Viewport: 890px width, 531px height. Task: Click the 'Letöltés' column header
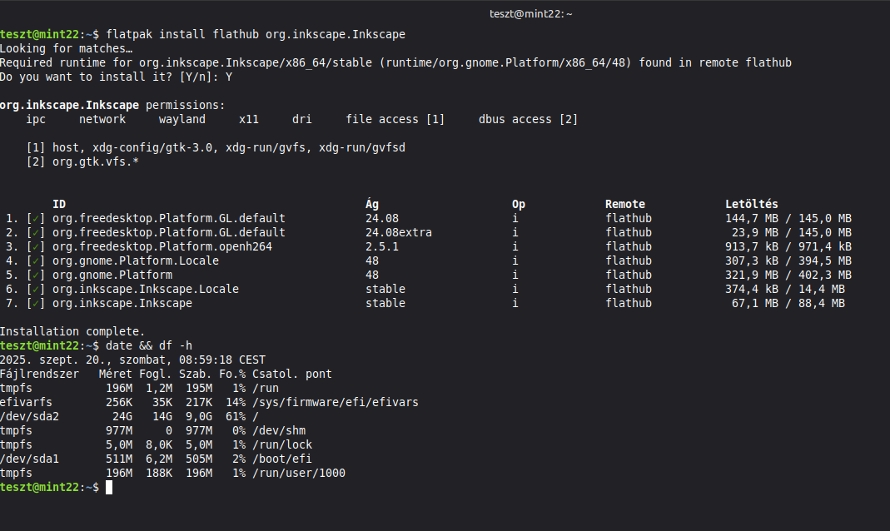(x=752, y=204)
